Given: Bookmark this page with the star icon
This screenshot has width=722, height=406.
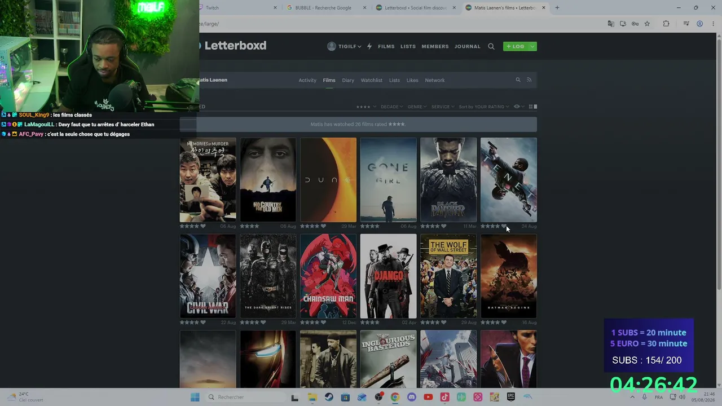Looking at the screenshot, I should (647, 24).
